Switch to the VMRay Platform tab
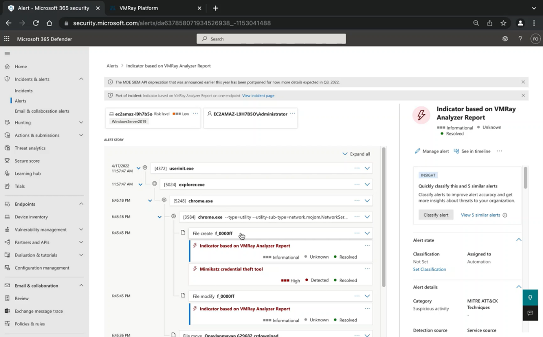 (139, 8)
